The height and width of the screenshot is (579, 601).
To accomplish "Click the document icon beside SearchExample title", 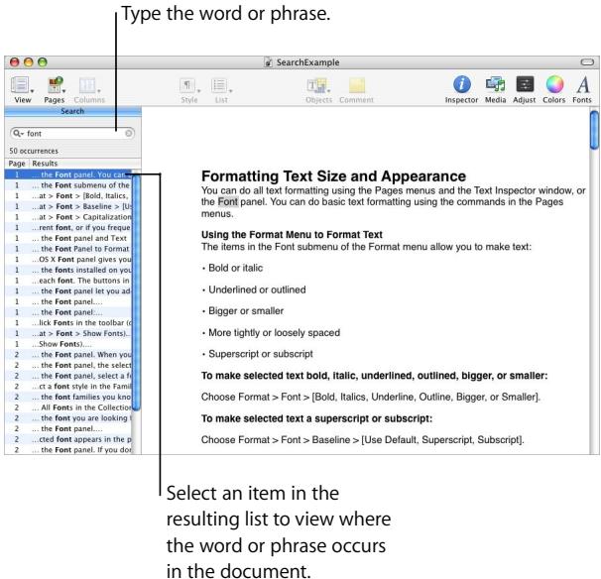I will click(x=269, y=62).
